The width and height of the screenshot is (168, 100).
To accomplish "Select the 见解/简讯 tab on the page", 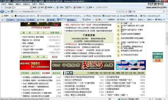I will coord(55,33).
